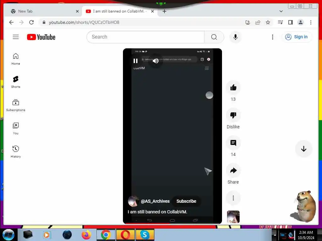The width and height of the screenshot is (322, 241).
Task: Launch Firefox from the taskbar
Action: [86, 235]
